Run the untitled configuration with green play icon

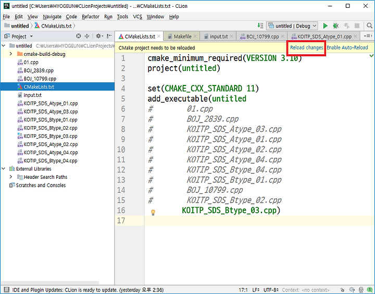(x=325, y=26)
